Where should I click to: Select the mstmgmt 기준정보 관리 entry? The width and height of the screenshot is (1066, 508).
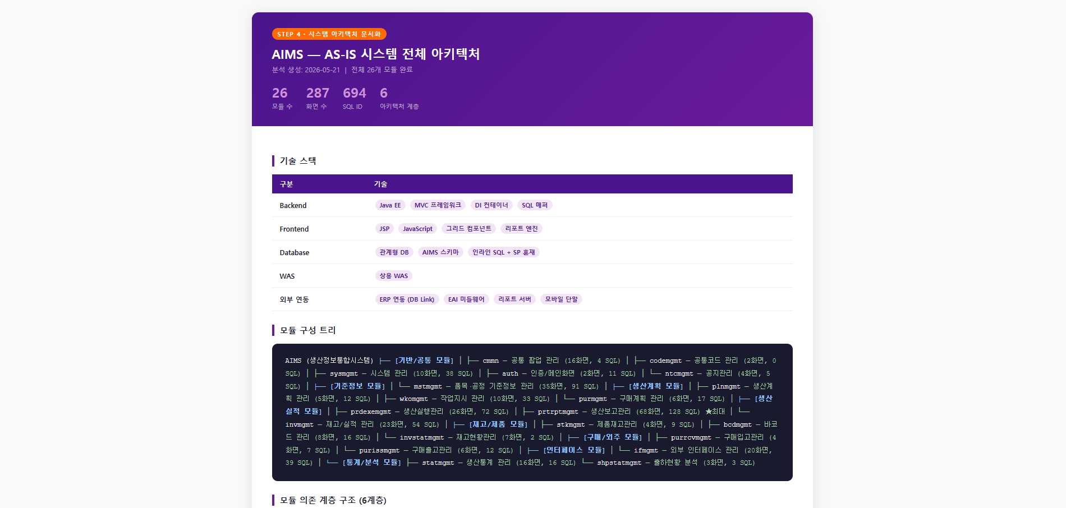click(x=506, y=386)
